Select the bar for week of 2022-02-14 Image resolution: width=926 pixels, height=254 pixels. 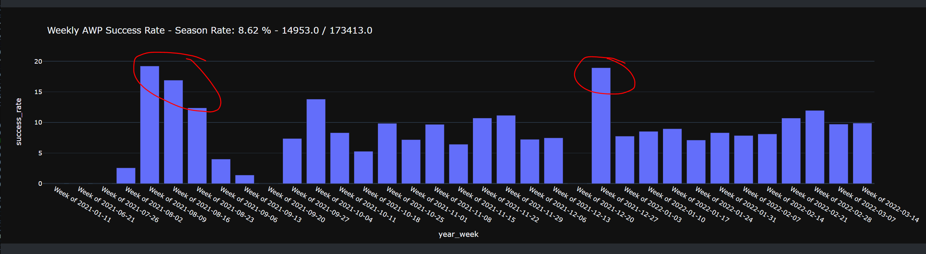tap(767, 159)
